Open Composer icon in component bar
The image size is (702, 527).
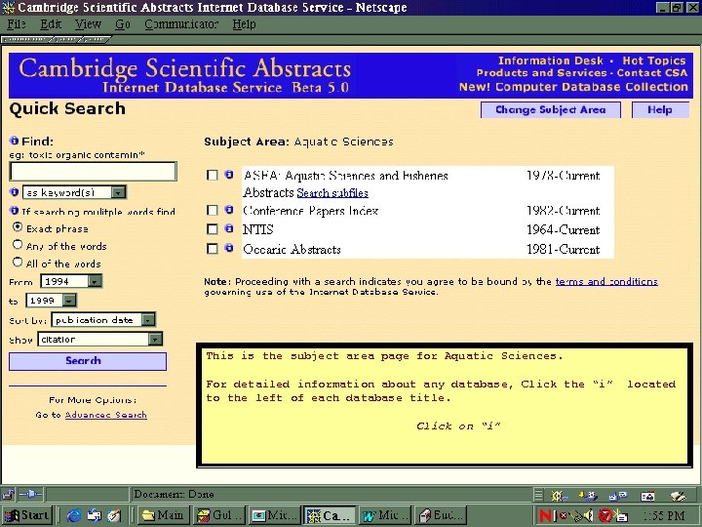point(678,495)
